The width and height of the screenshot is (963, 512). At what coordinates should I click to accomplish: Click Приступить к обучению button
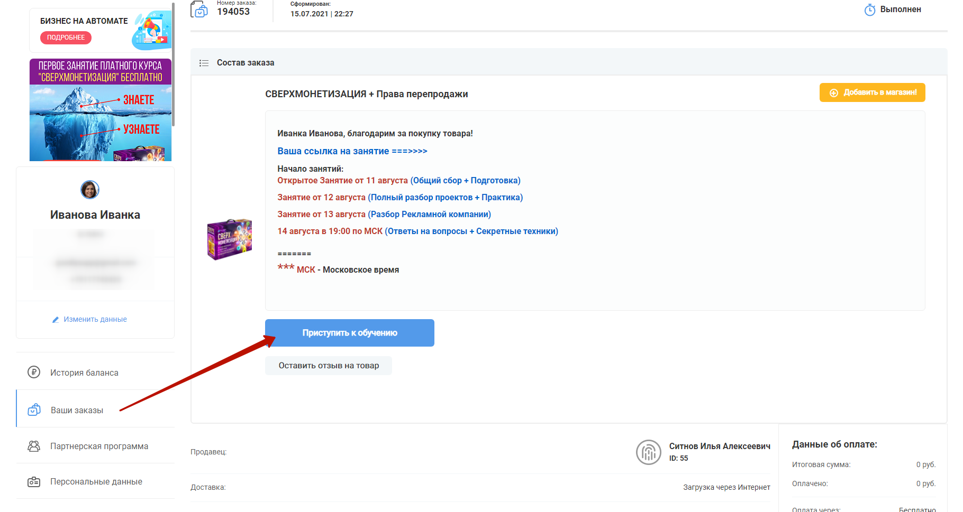pos(350,333)
